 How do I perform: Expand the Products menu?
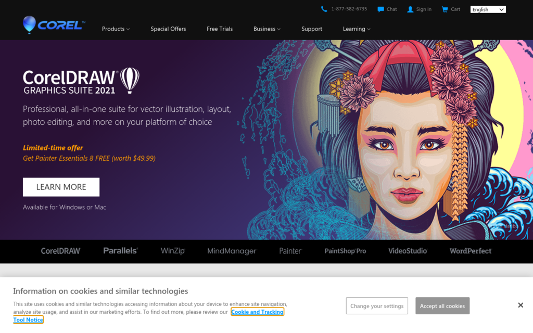[x=116, y=29]
